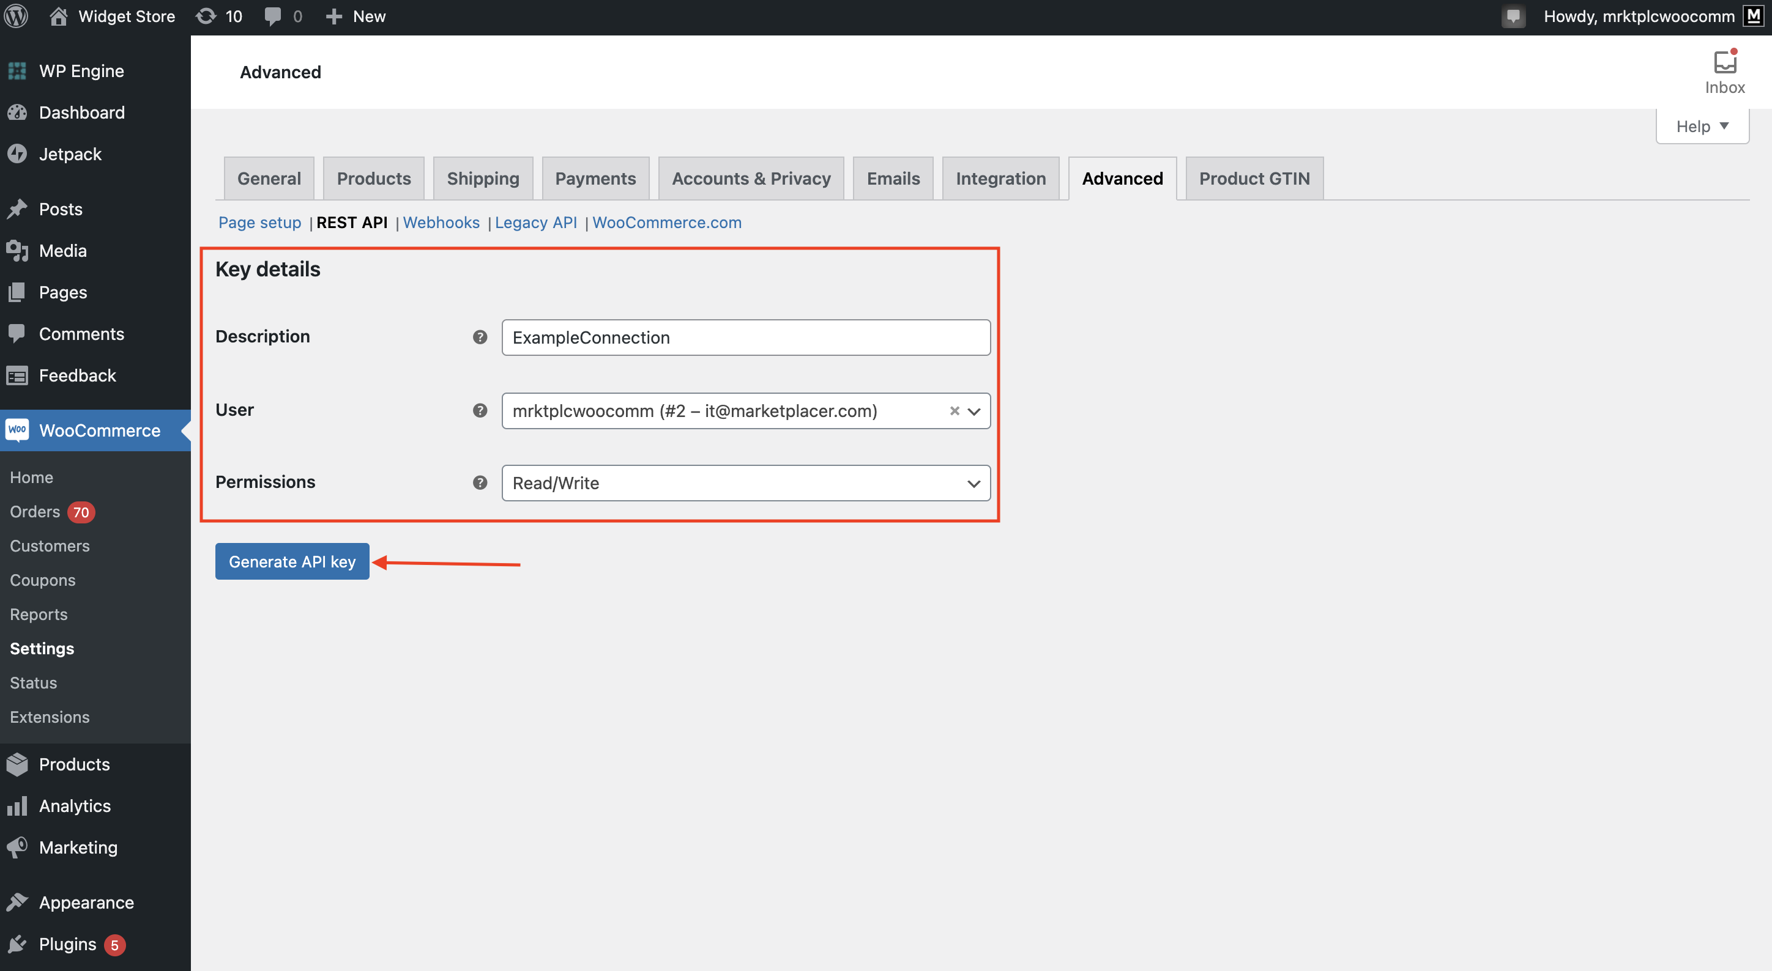Click the Marketing megaphone icon

pos(17,847)
